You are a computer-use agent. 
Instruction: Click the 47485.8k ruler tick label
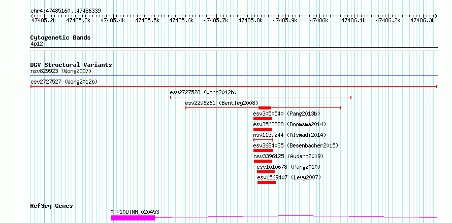point(250,20)
